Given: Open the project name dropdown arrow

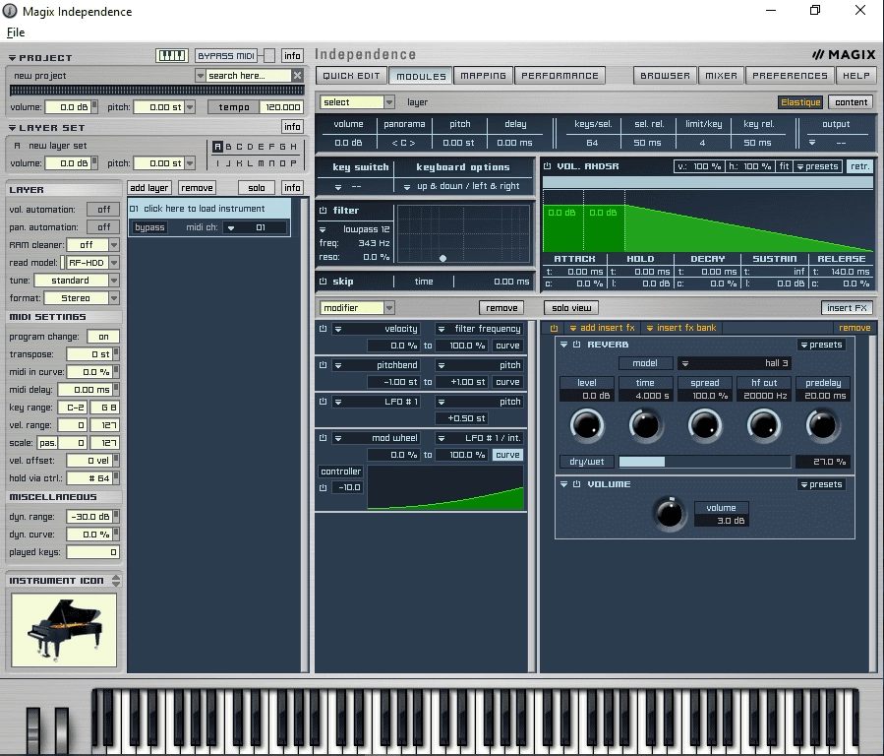Looking at the screenshot, I should click(x=200, y=75).
